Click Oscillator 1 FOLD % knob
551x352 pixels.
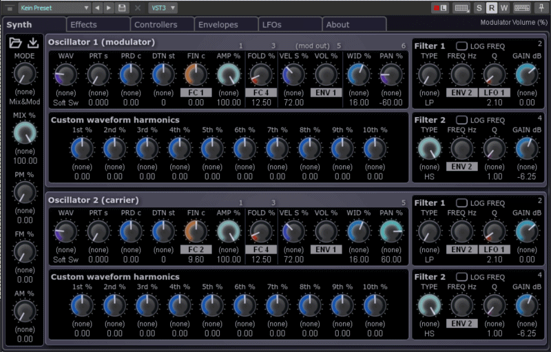(261, 75)
